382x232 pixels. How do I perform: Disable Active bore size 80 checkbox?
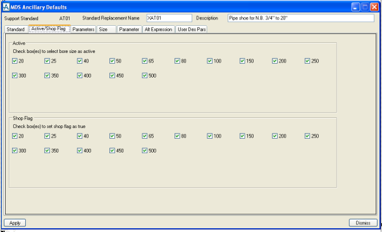(x=177, y=61)
